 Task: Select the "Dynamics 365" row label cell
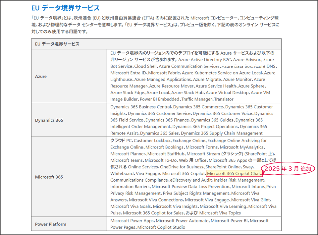(x=69, y=120)
